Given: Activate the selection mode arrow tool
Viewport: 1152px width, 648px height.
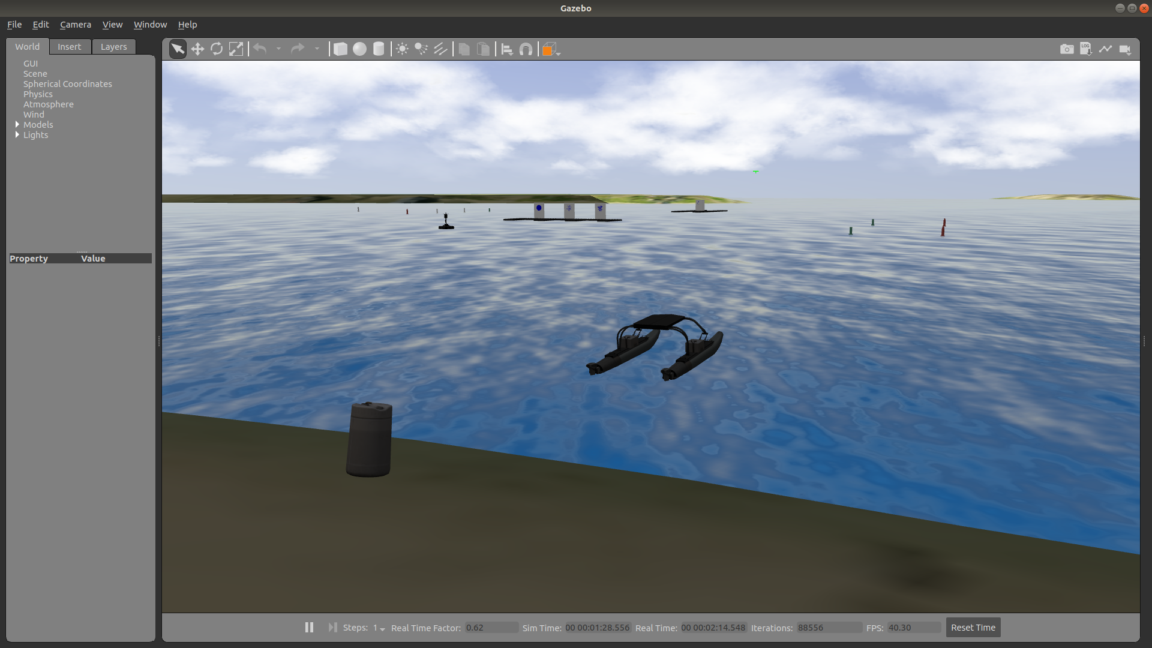Looking at the screenshot, I should click(178, 49).
